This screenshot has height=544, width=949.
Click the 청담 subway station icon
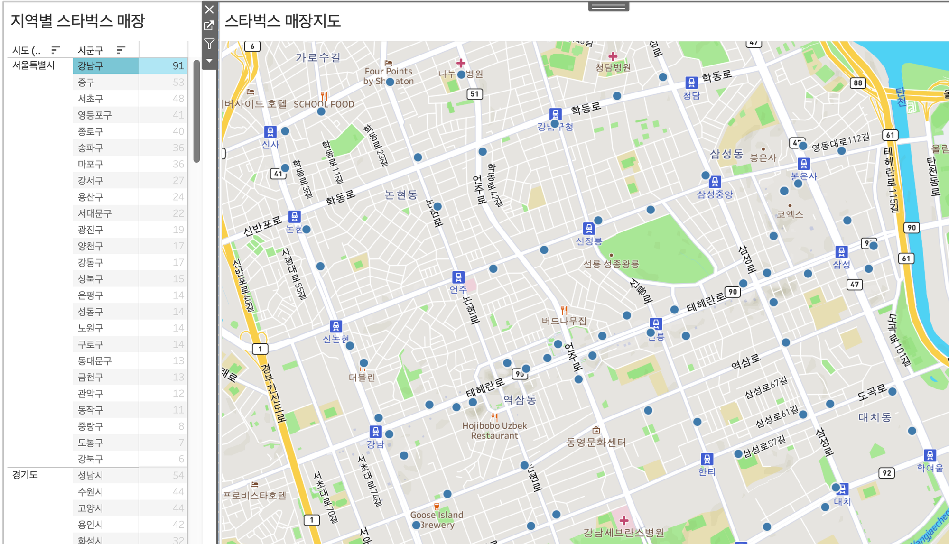pyautogui.click(x=692, y=83)
